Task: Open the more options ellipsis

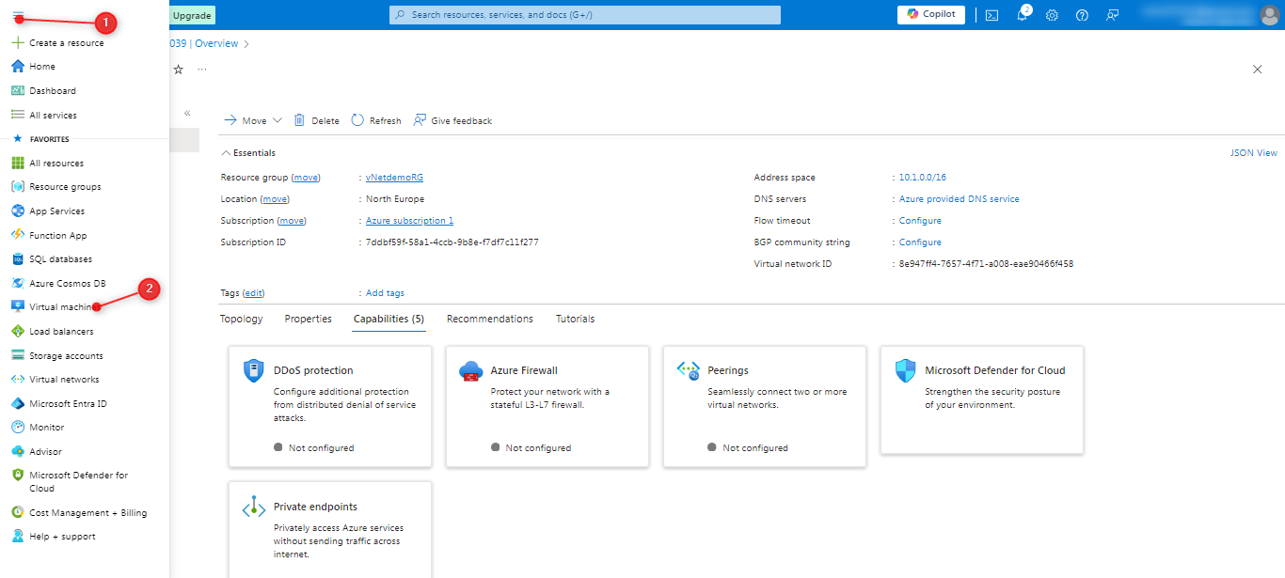Action: point(201,70)
